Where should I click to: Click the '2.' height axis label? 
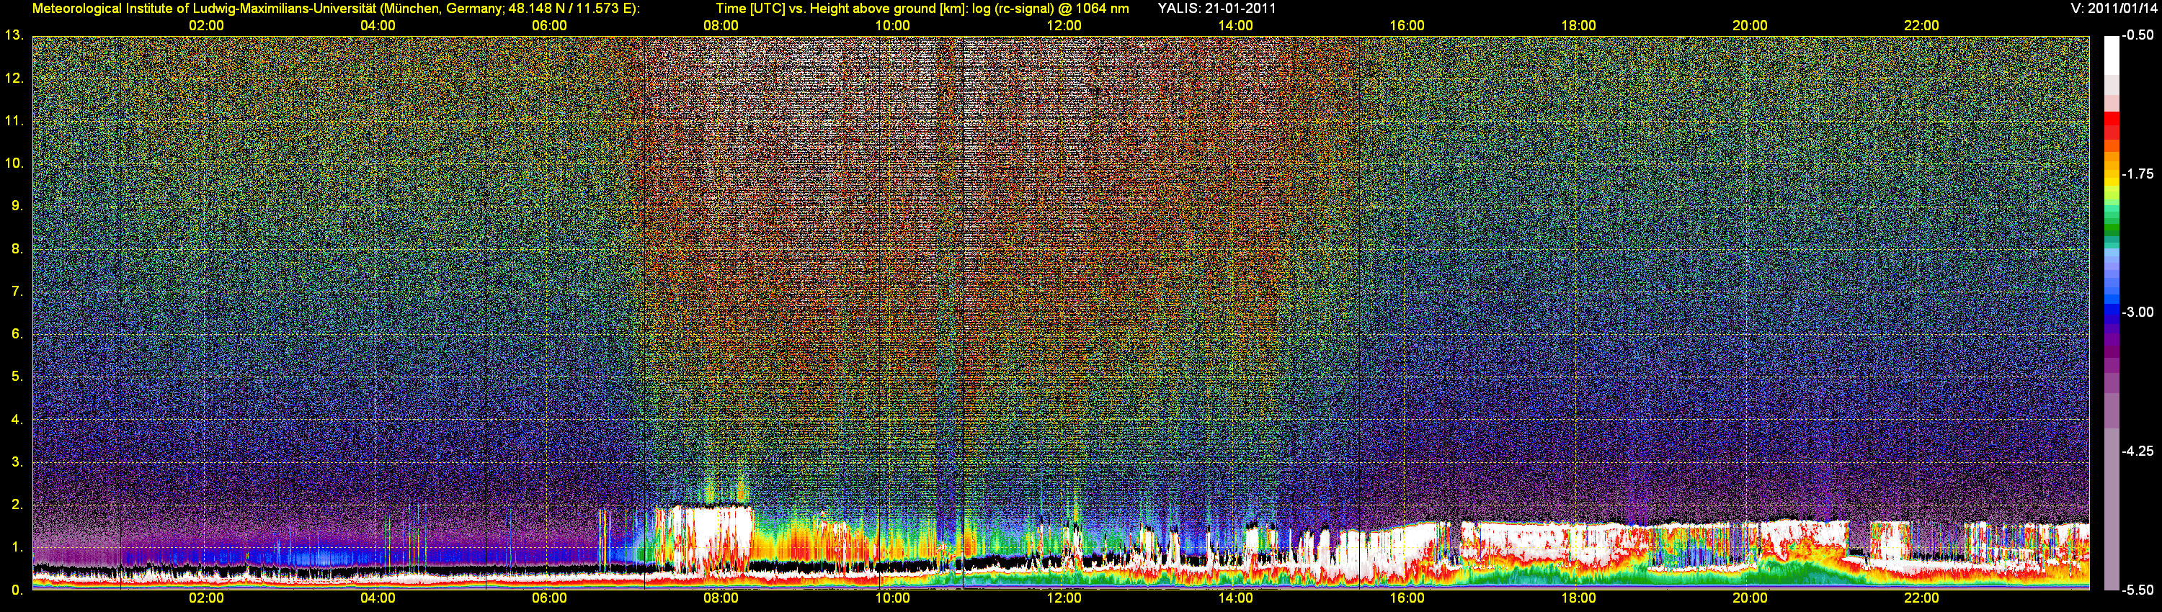(17, 505)
